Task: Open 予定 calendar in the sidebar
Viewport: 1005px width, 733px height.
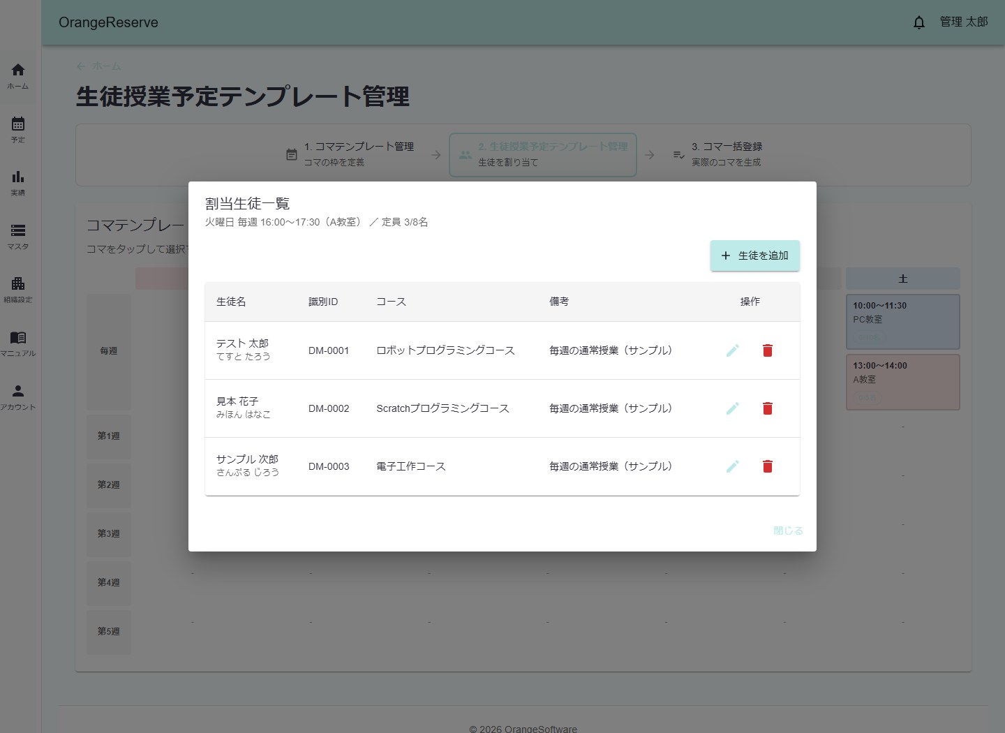Action: [x=18, y=130]
